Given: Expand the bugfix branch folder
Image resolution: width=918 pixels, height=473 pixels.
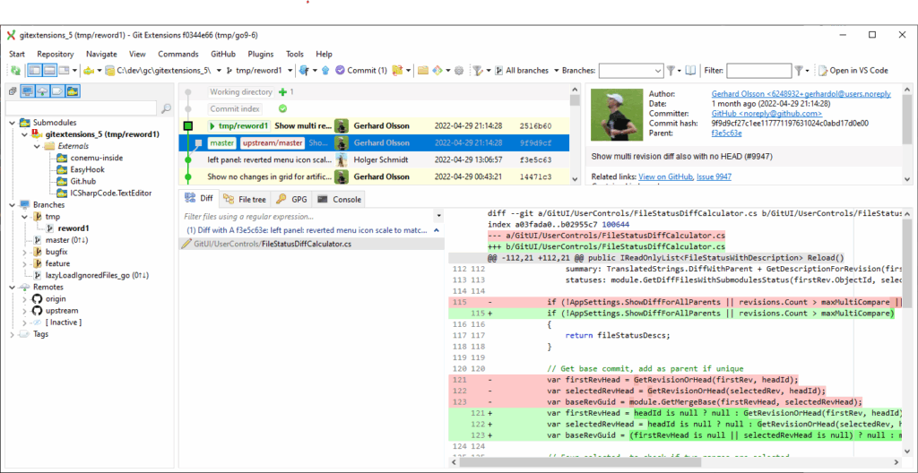Looking at the screenshot, I should [x=25, y=252].
